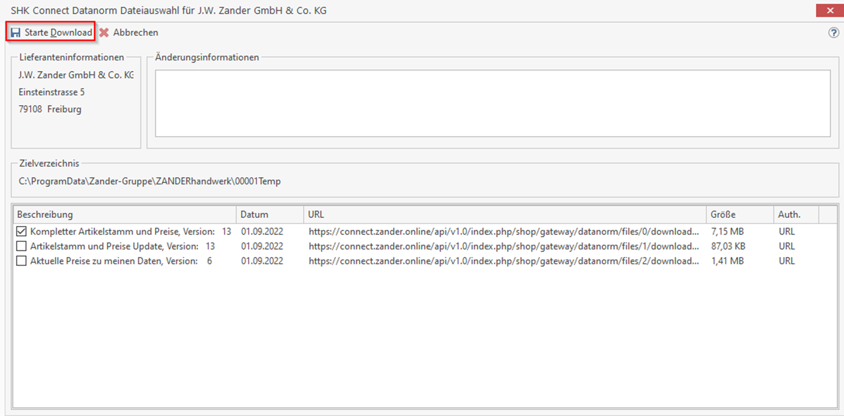Uncheck Kompletter Artikelstamm und Preise checkbox
Screen dimensions: 844x416
coord(21,232)
